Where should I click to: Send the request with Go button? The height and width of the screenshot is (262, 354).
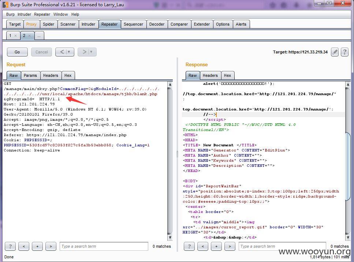[17, 52]
